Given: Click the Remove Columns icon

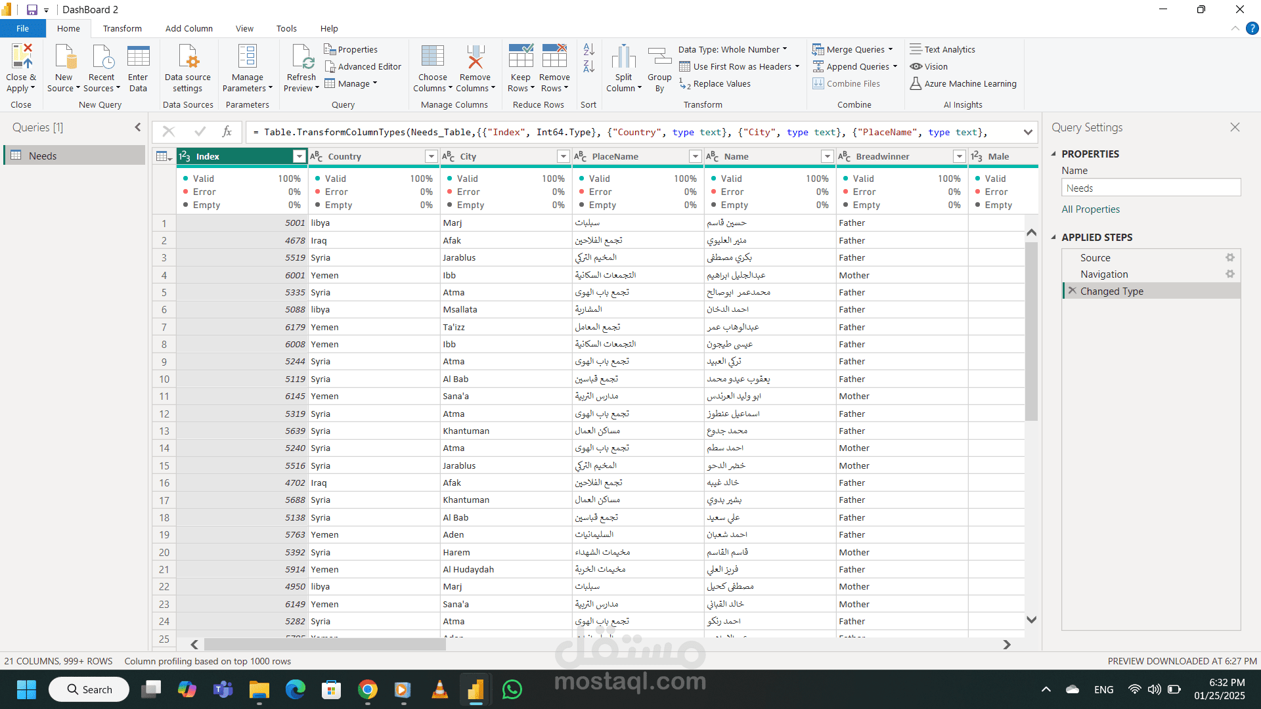Looking at the screenshot, I should pos(475,57).
